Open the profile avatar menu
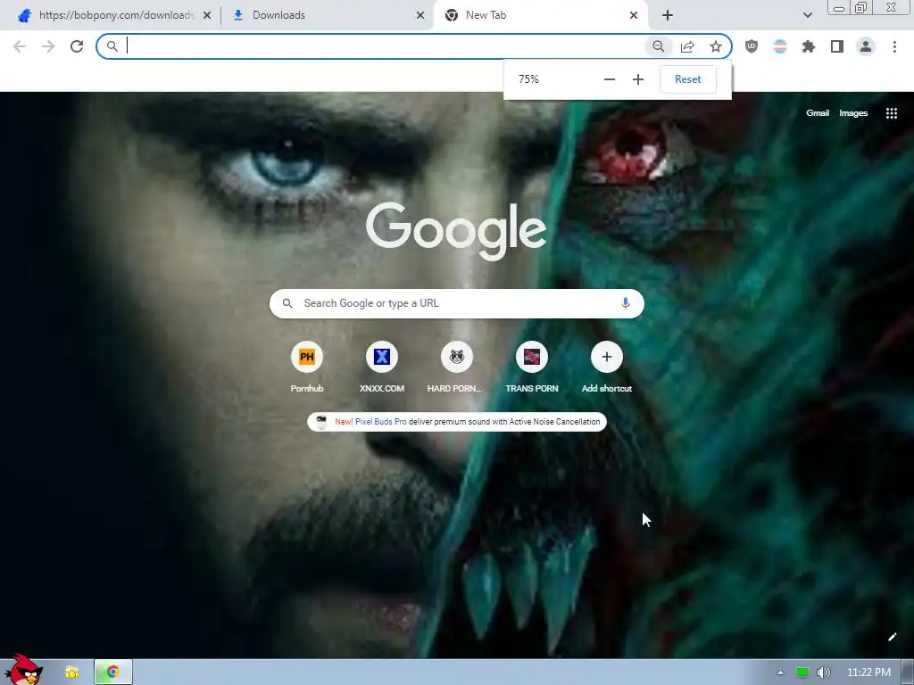 (x=866, y=46)
